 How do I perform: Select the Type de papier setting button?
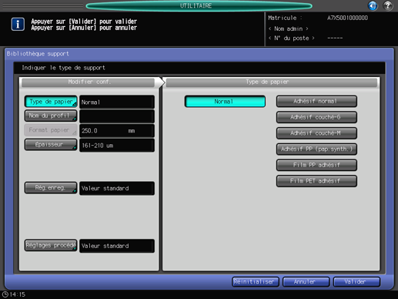(x=51, y=102)
